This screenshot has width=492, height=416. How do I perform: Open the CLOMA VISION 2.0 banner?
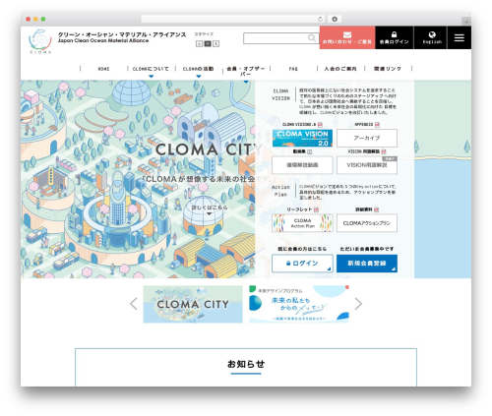tap(302, 138)
